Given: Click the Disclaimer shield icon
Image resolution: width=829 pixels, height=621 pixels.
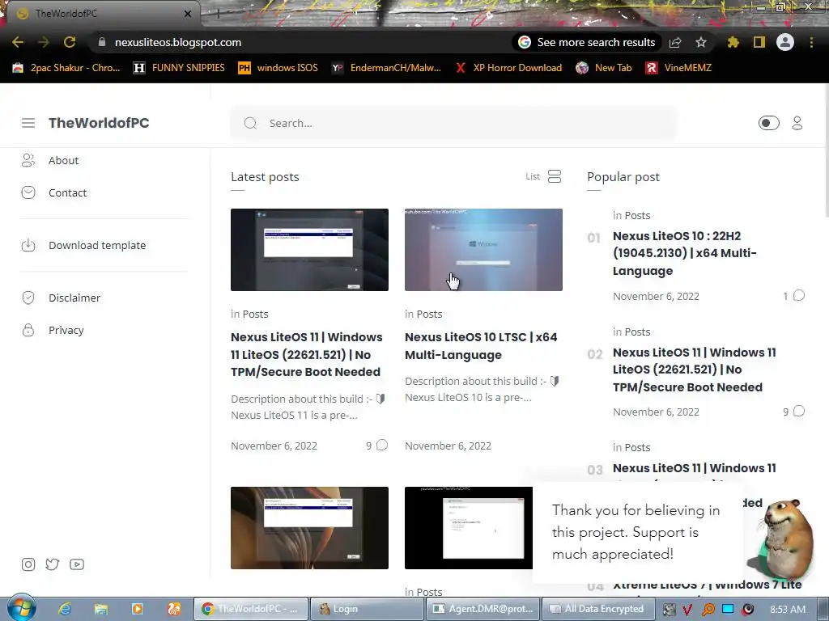Looking at the screenshot, I should click(x=28, y=298).
